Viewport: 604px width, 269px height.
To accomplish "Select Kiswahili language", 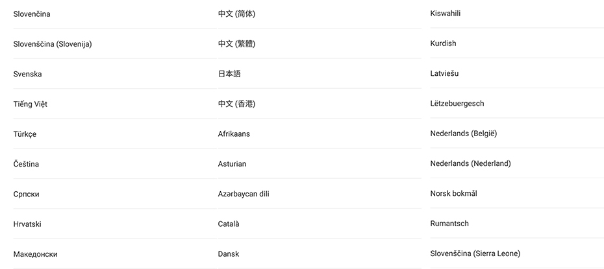I will point(446,13).
